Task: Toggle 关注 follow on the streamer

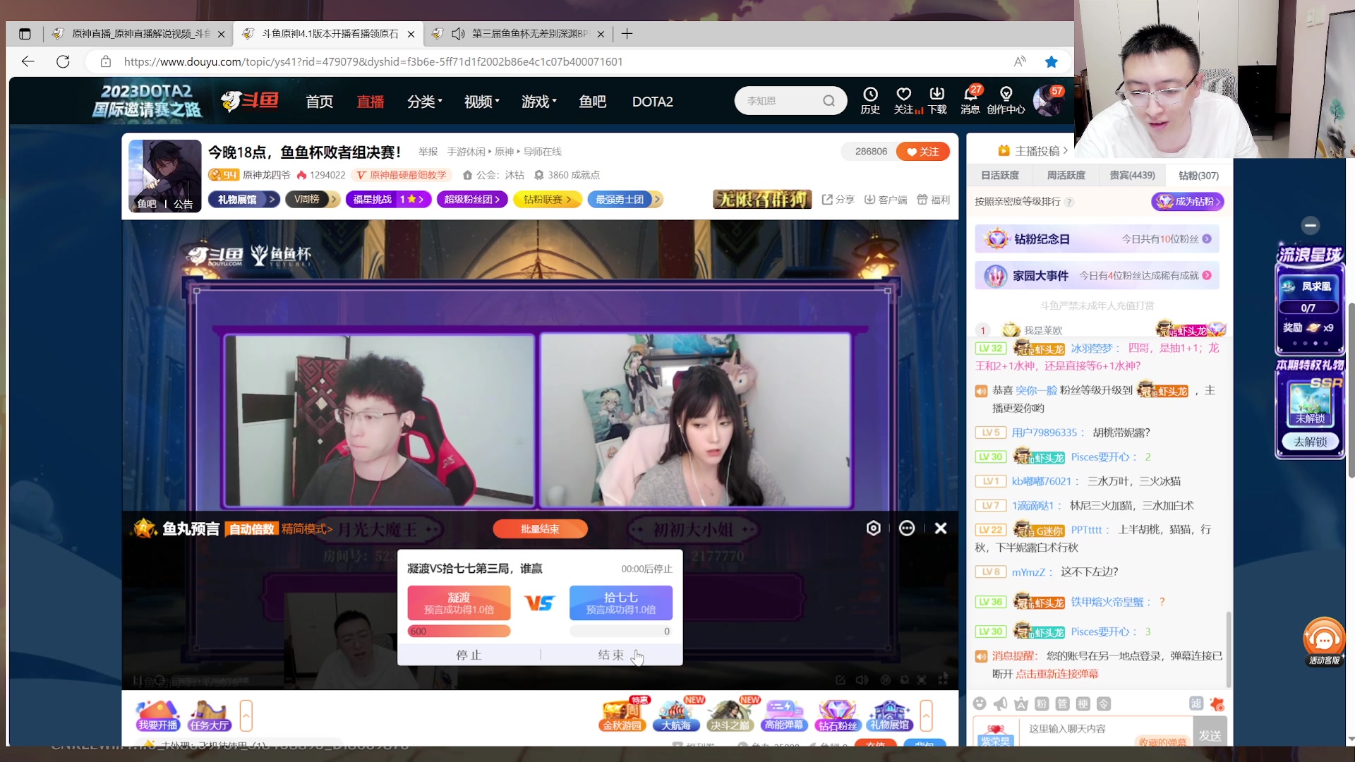Action: coord(922,152)
